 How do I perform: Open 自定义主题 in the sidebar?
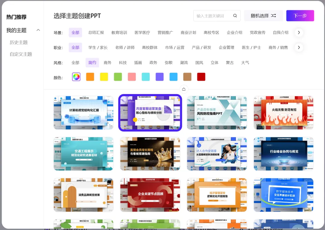coord(21,54)
